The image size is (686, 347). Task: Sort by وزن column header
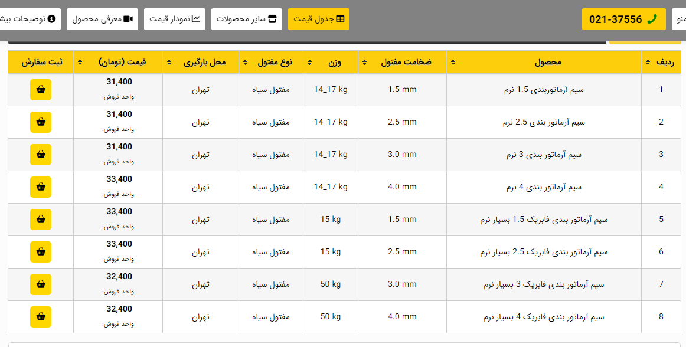click(309, 62)
